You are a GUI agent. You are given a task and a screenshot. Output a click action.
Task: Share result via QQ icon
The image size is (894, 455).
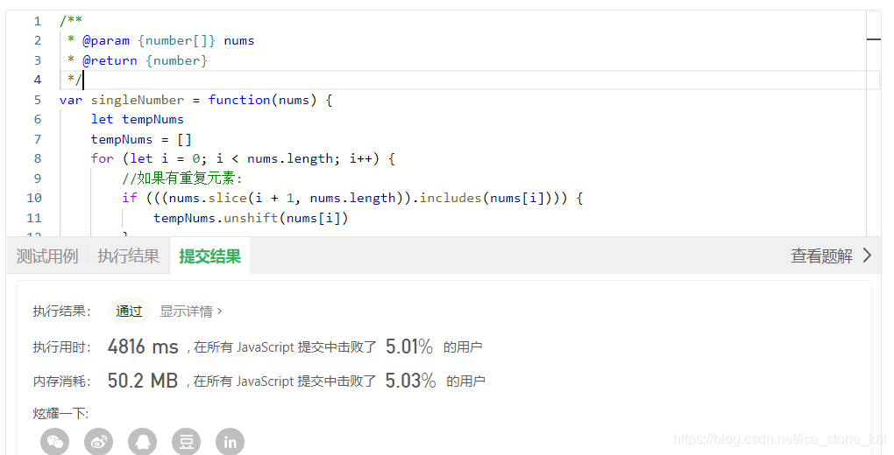(143, 441)
